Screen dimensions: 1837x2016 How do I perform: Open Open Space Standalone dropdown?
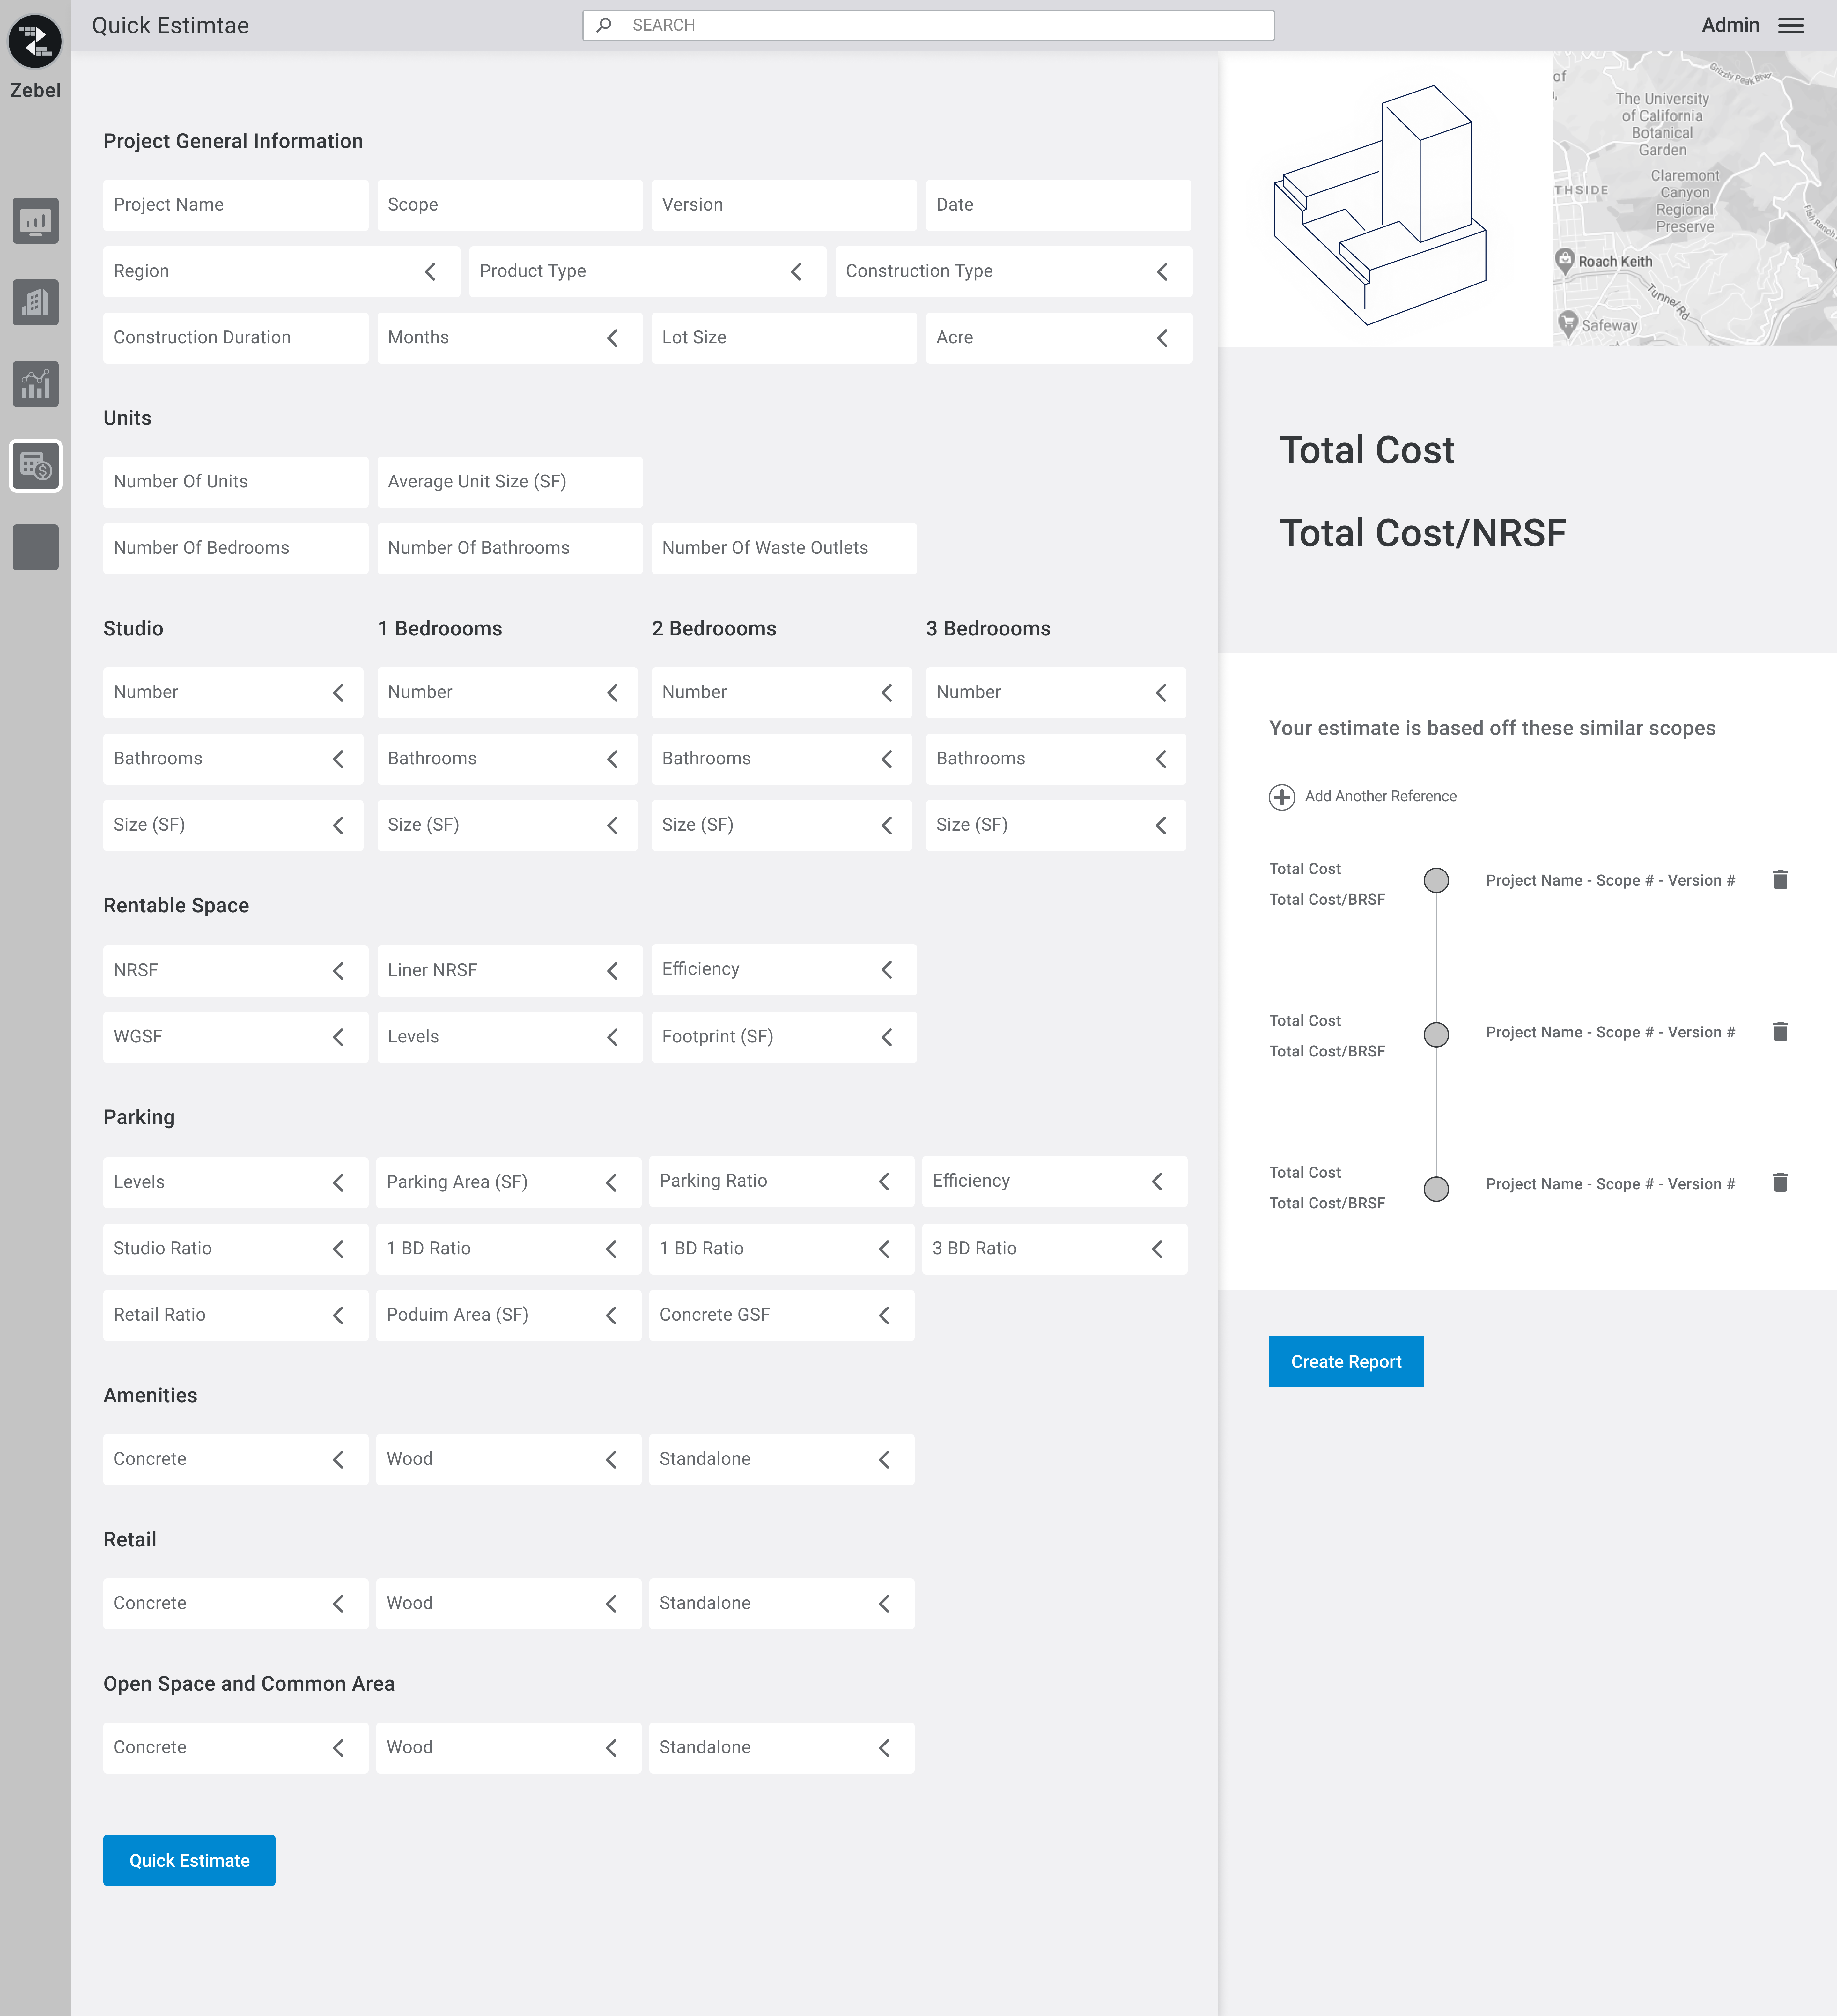click(x=782, y=1748)
